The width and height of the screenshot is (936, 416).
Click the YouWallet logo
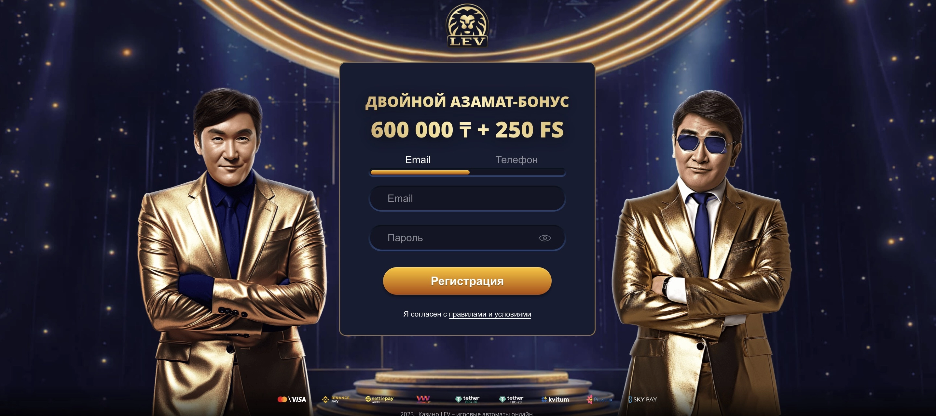tap(423, 399)
